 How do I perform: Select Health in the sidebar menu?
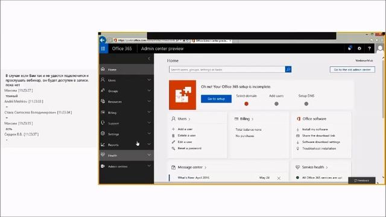point(127,156)
